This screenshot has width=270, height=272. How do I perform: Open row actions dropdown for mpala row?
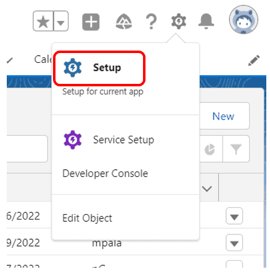click(x=234, y=242)
